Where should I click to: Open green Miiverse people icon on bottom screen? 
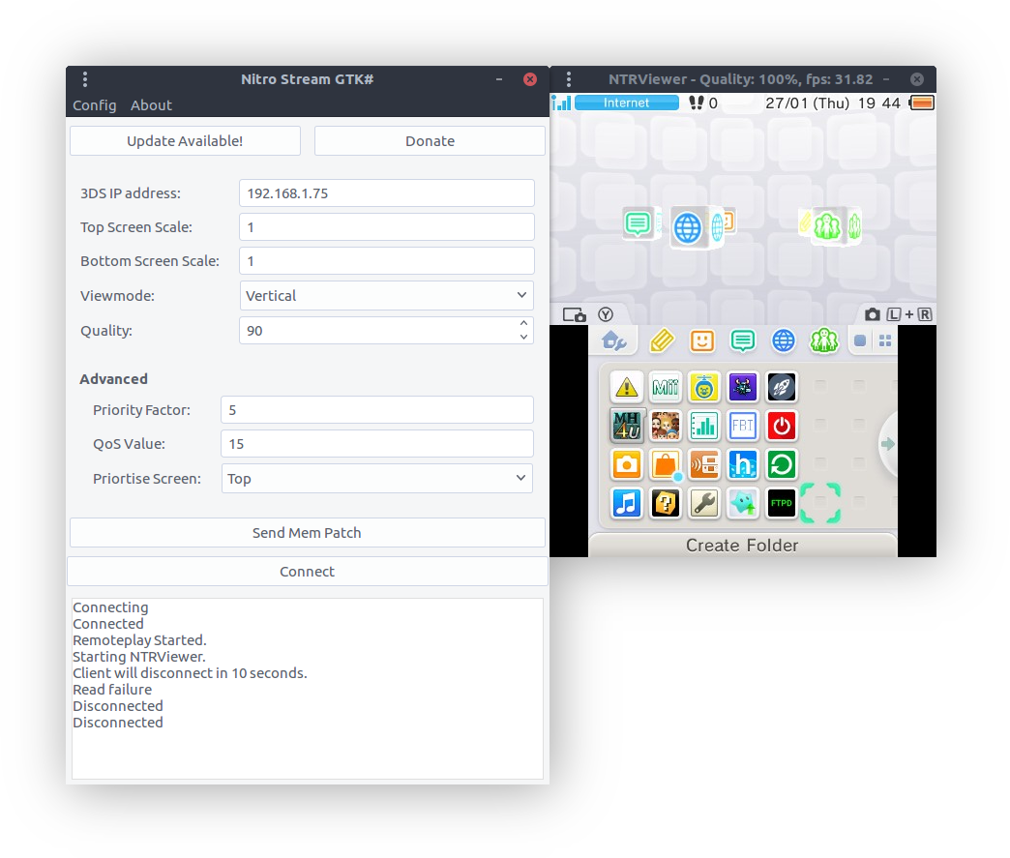click(x=824, y=340)
